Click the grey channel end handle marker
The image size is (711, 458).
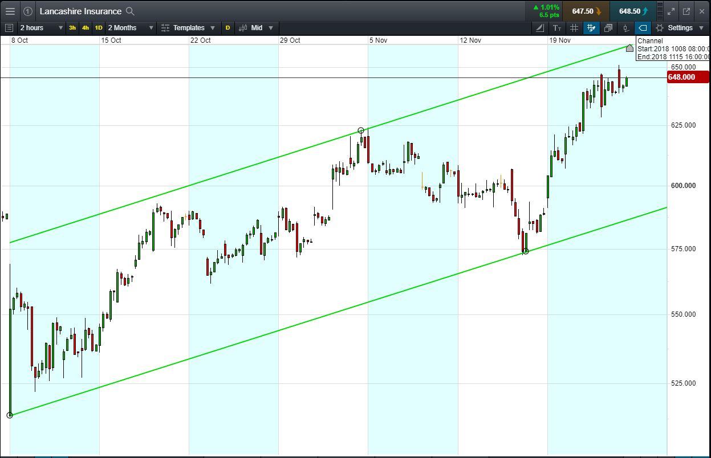[x=629, y=48]
